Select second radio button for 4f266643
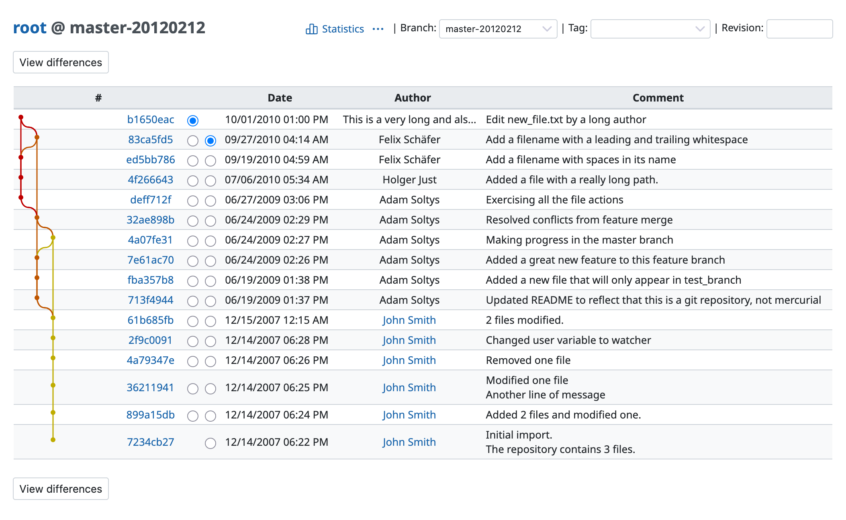The image size is (846, 520). point(210,181)
